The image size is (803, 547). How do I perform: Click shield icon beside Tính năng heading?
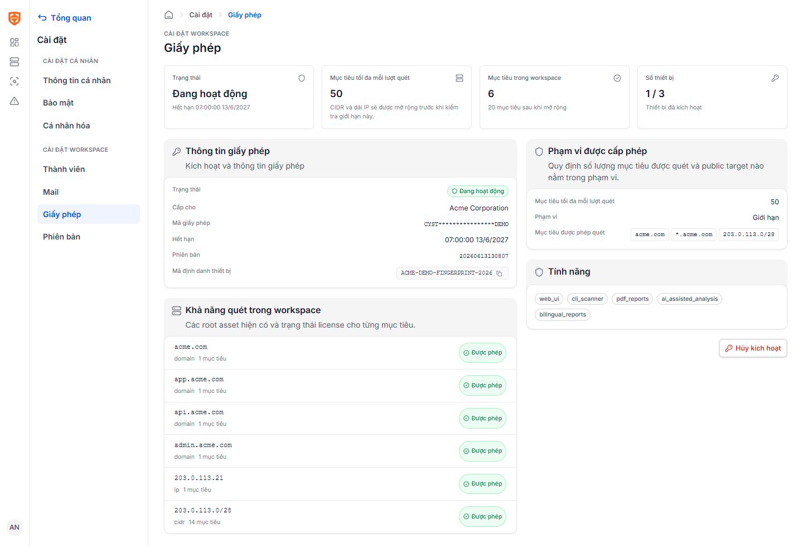click(x=539, y=272)
